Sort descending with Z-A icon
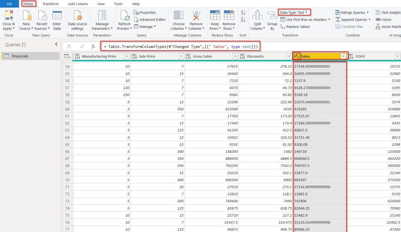 click(243, 20)
